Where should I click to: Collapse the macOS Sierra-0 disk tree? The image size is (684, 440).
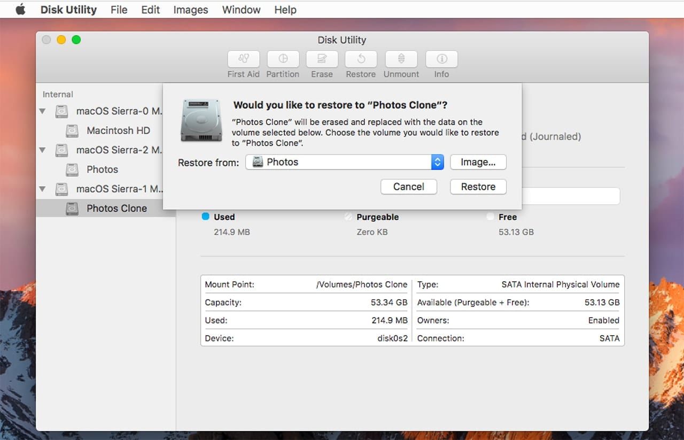coord(43,112)
